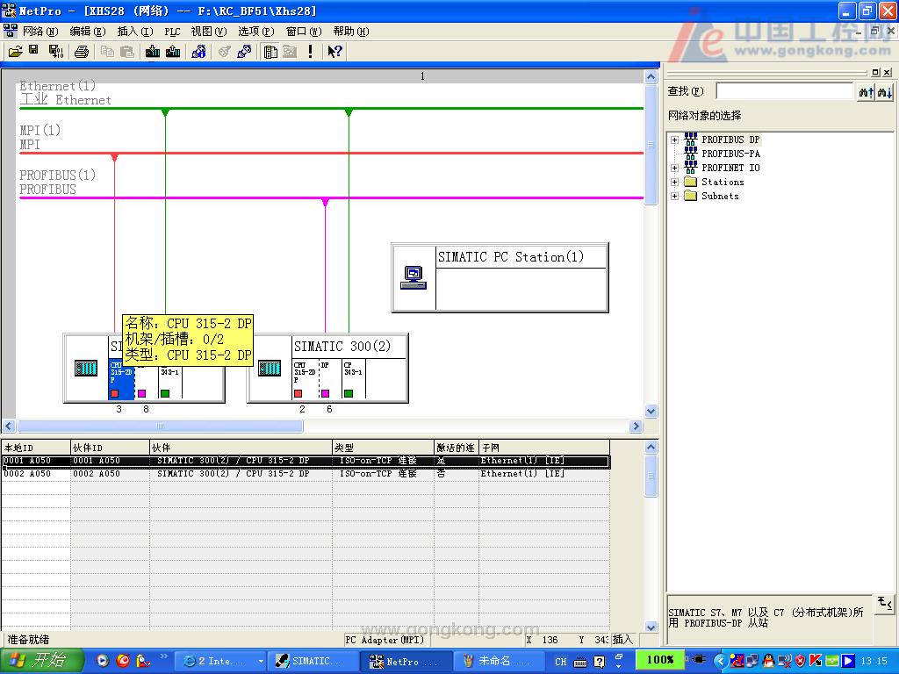Click the network view scroll down arrow
This screenshot has width=899, height=674.
click(651, 411)
